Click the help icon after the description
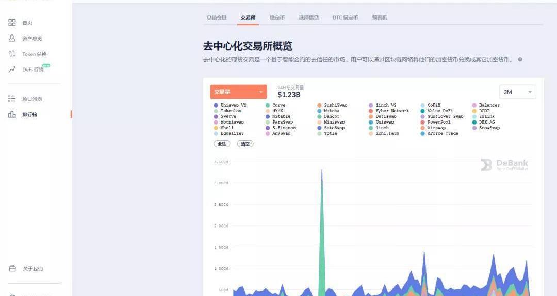Viewport: 557px width, 296px height. (x=520, y=59)
